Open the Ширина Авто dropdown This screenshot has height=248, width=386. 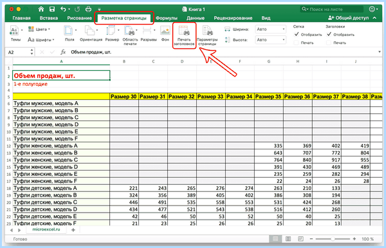(271, 29)
